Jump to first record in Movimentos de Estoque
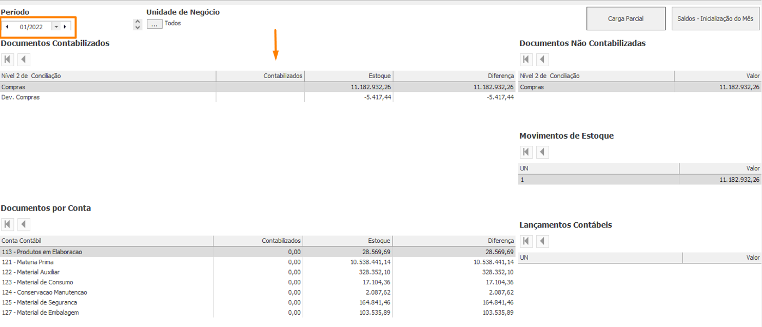Screen dimensions: 762x327 coord(526,152)
